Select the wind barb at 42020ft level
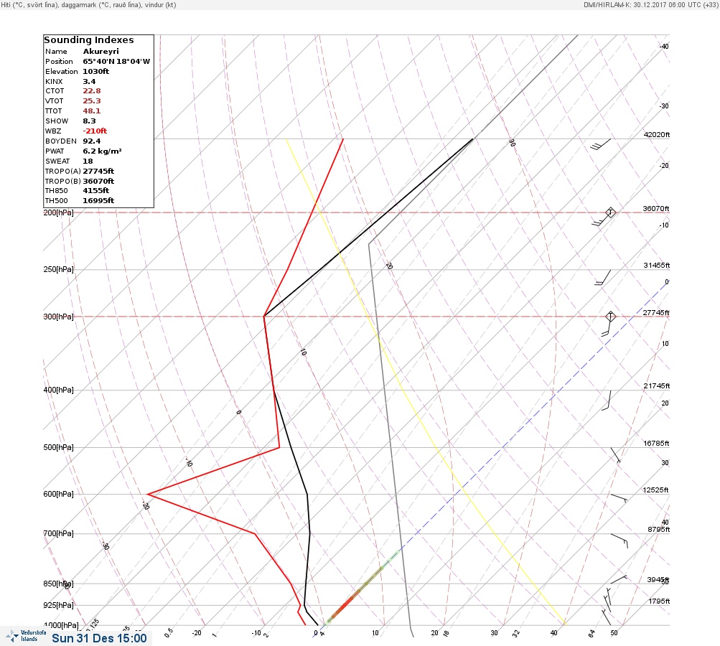 601,144
